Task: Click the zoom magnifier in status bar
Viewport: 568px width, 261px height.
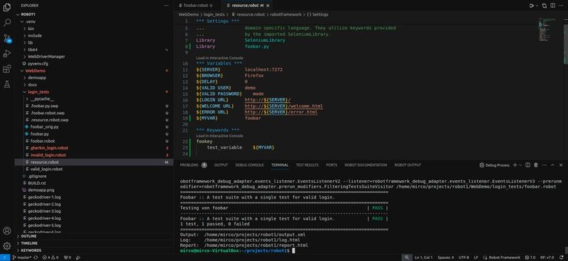Action: point(407,257)
